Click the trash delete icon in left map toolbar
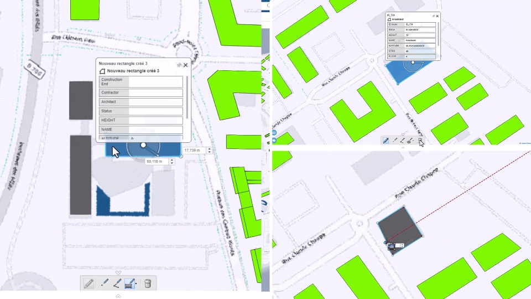The height and width of the screenshot is (299, 531). [148, 283]
